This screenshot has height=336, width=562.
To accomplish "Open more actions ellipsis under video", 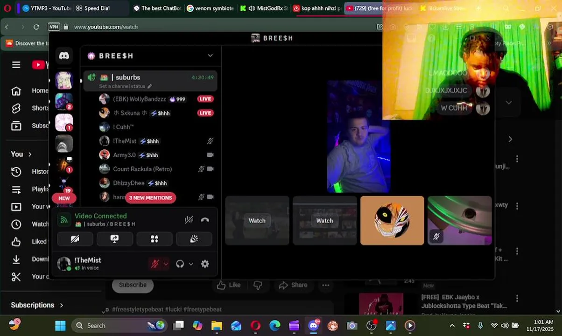I will (x=326, y=285).
